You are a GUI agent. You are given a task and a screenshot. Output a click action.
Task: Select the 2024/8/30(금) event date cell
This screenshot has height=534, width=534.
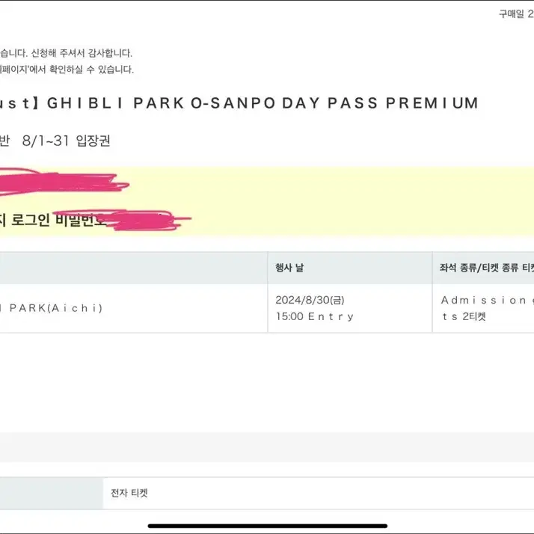coord(310,300)
